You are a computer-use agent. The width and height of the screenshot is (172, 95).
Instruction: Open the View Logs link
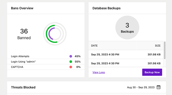99,72
